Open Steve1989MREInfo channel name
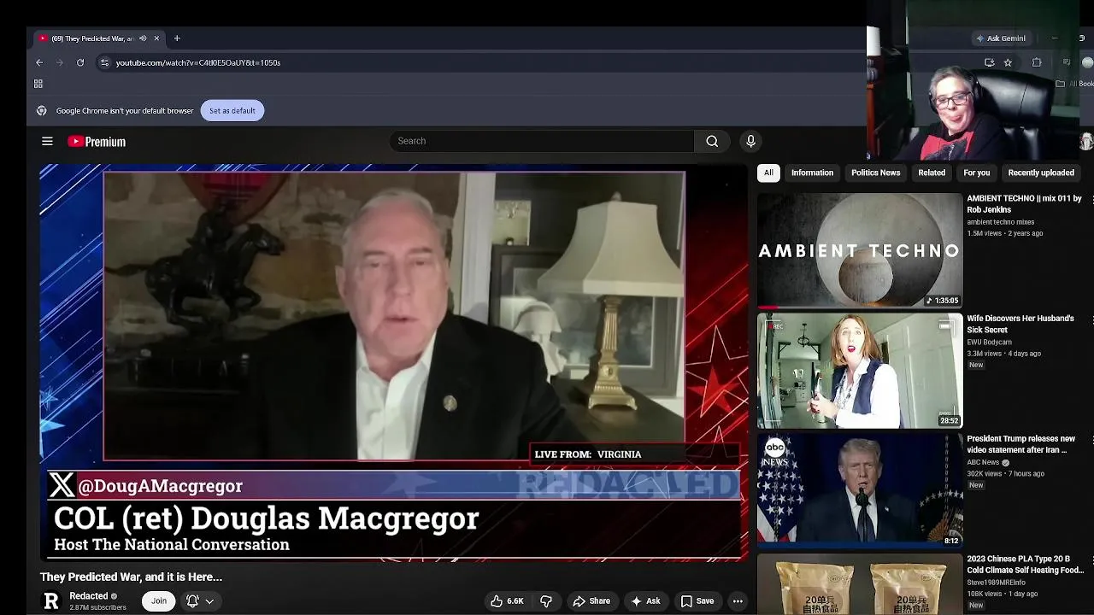This screenshot has height=615, width=1094. coord(996,583)
